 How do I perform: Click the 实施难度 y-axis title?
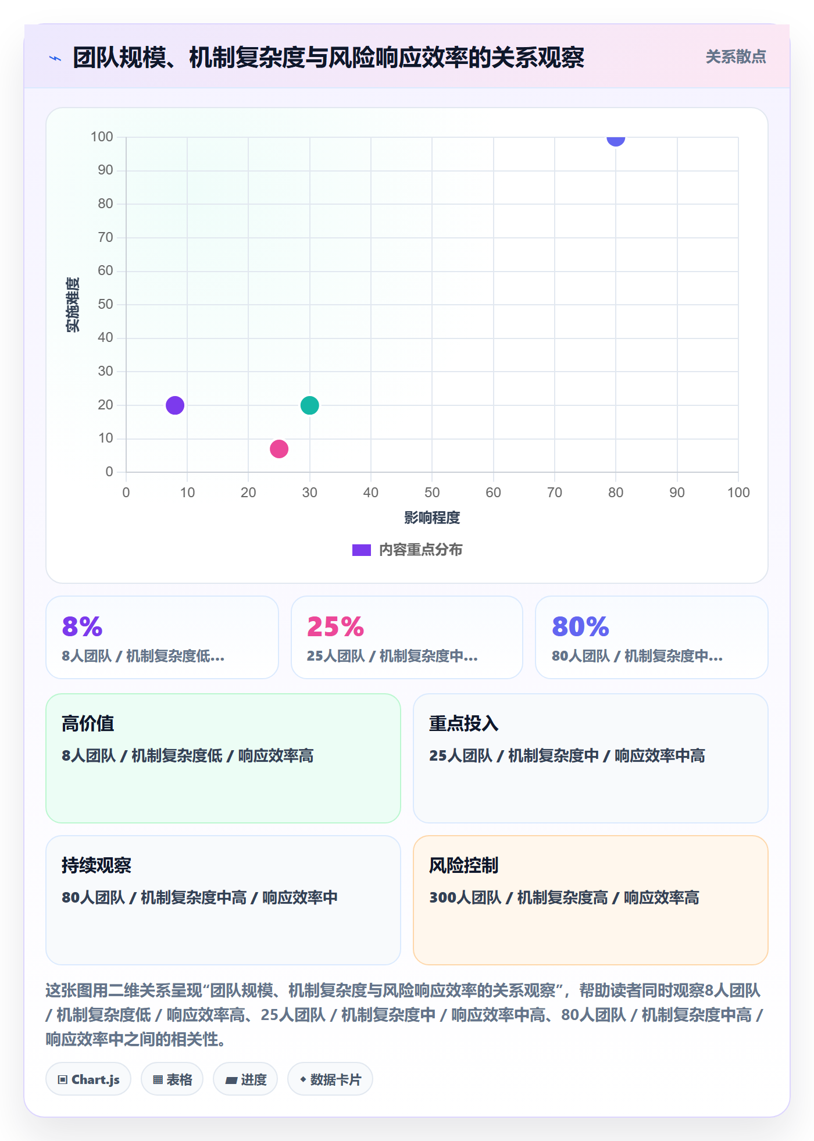[x=73, y=305]
